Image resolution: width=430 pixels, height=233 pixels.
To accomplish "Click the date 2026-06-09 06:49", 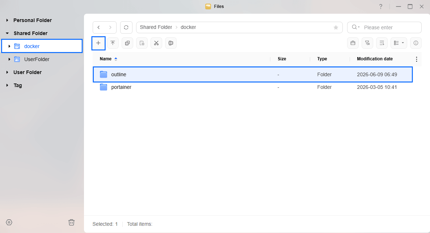I will point(377,74).
